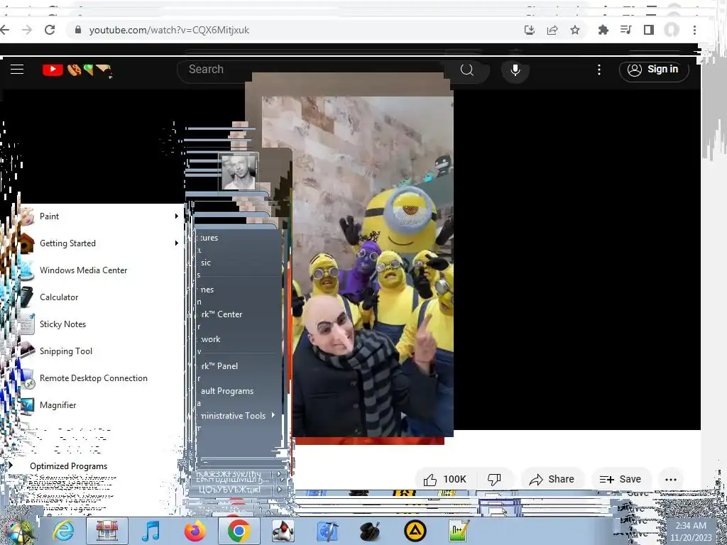Click into the YouTube Search field
This screenshot has height=545, width=727.
[x=311, y=70]
